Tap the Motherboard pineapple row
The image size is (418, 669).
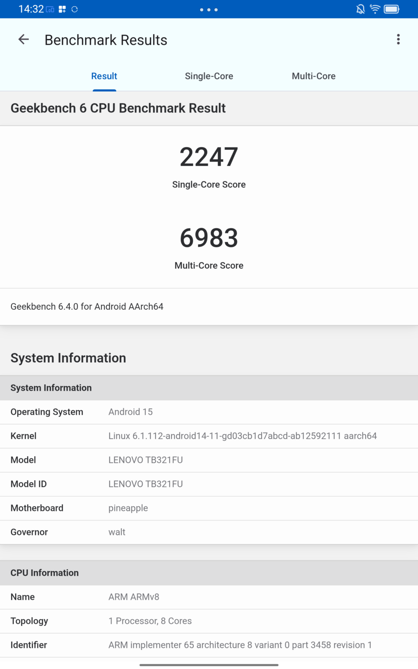[x=209, y=508]
